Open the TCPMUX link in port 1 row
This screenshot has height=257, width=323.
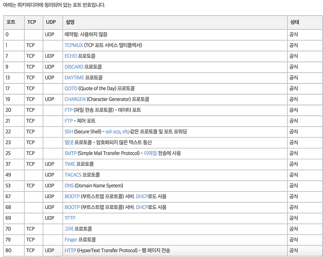coord(74,45)
